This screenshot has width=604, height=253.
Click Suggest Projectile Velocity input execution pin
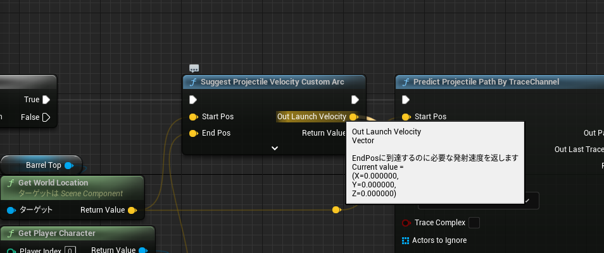tap(193, 100)
